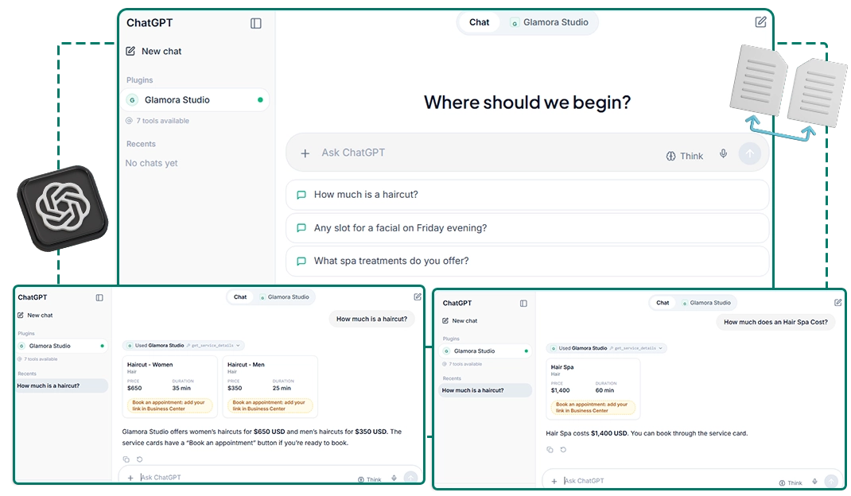Click user message bubble 'How much is a haircut?'
Image resolution: width=851 pixels, height=496 pixels.
[x=371, y=319]
